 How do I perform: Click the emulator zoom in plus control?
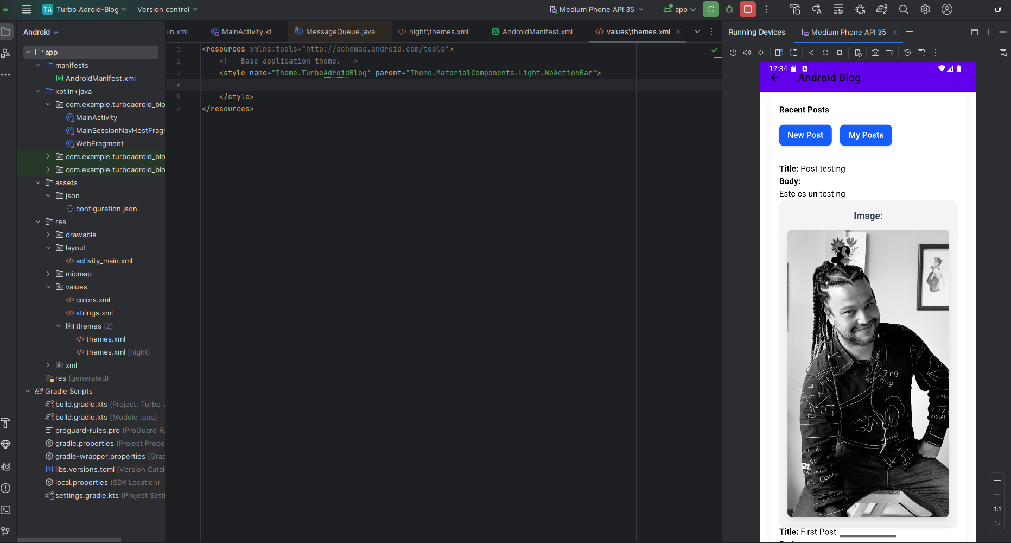click(x=997, y=481)
